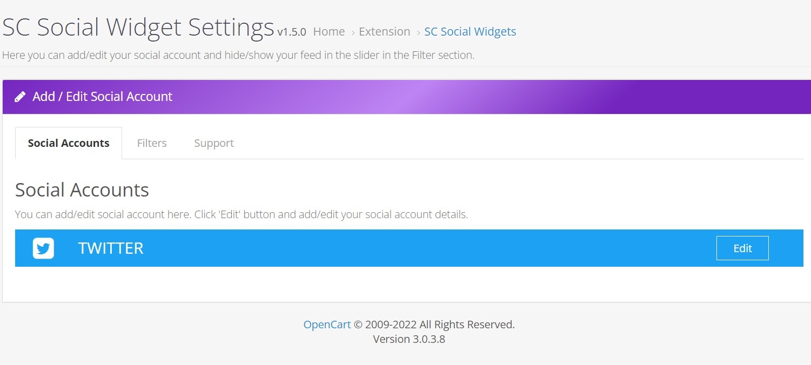811x365 pixels.
Task: Open the Filters tab
Action: [x=152, y=143]
